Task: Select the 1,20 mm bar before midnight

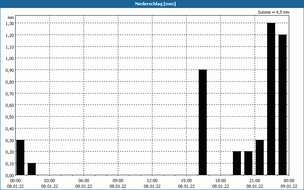Action: coord(282,105)
